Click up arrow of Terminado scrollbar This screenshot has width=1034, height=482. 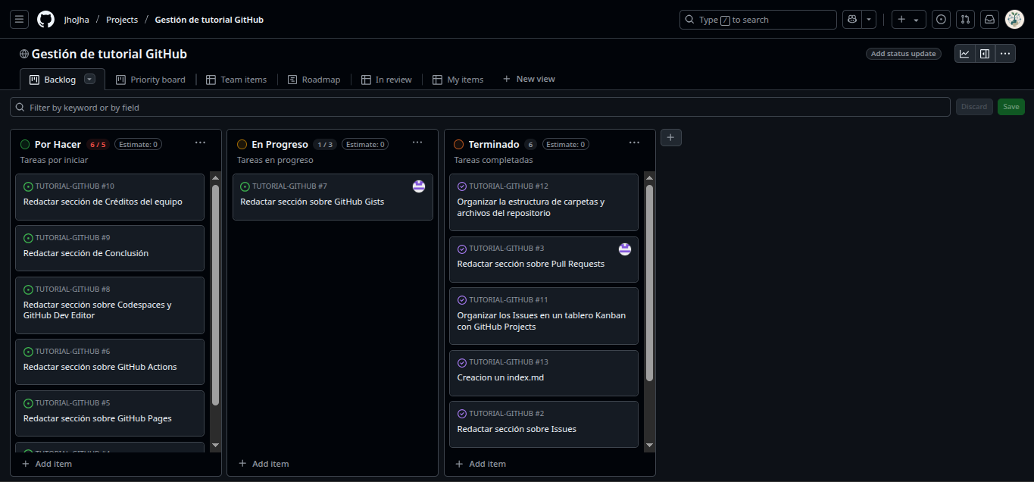coord(649,178)
